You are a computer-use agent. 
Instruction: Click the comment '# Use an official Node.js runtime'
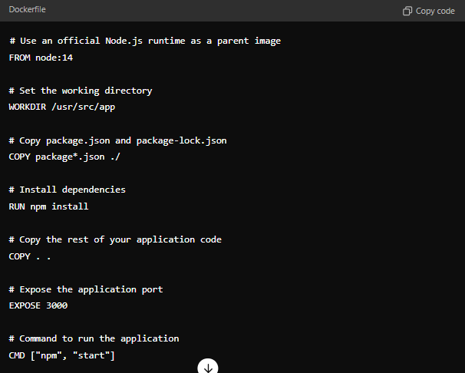pyautogui.click(x=97, y=41)
